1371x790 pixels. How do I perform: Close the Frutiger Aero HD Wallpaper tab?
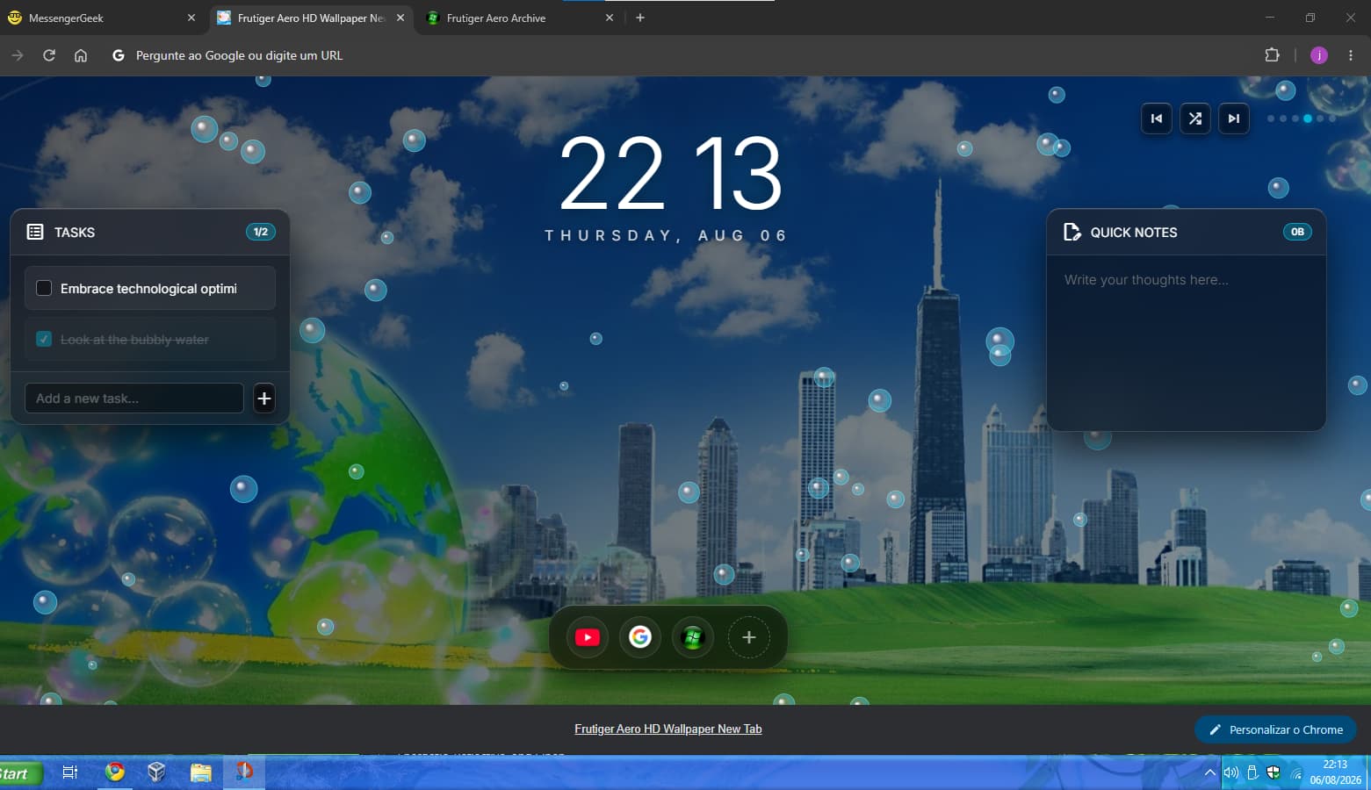[x=400, y=18]
